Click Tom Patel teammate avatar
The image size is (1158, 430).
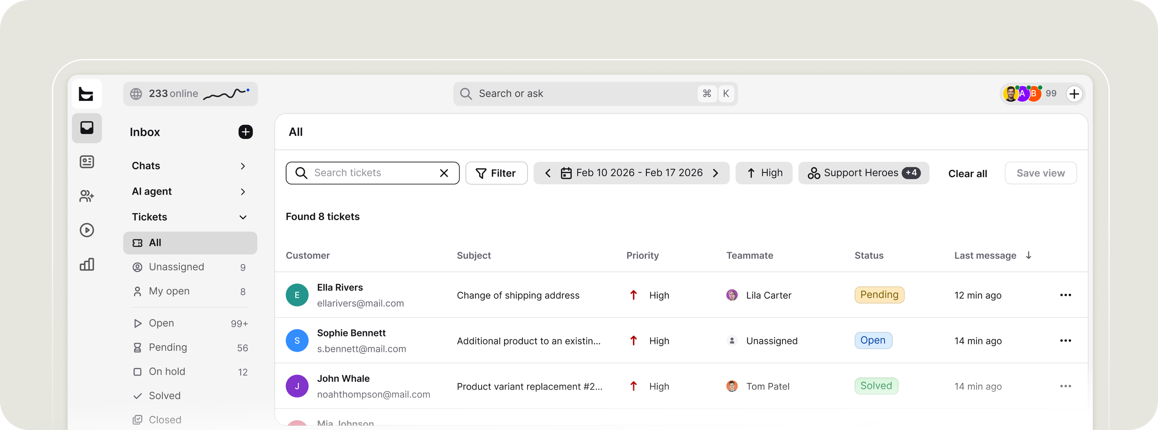point(732,386)
